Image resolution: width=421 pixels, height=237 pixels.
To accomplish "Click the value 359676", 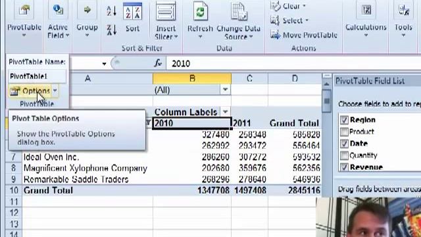I will (253, 169).
